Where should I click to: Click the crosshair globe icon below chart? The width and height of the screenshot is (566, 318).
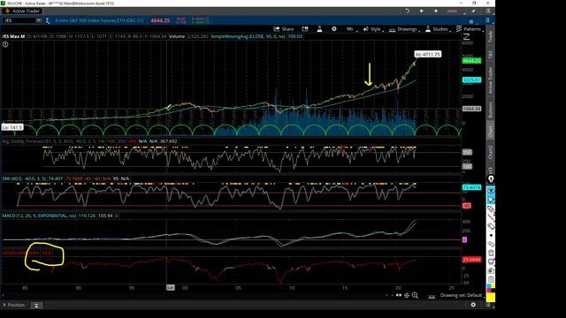click(x=407, y=295)
